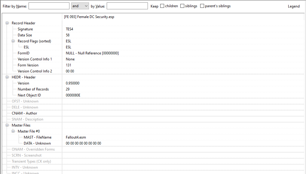Open the and/or filter dropdown
Image resolution: width=306 pixels, height=174 pixels.
pos(80,6)
